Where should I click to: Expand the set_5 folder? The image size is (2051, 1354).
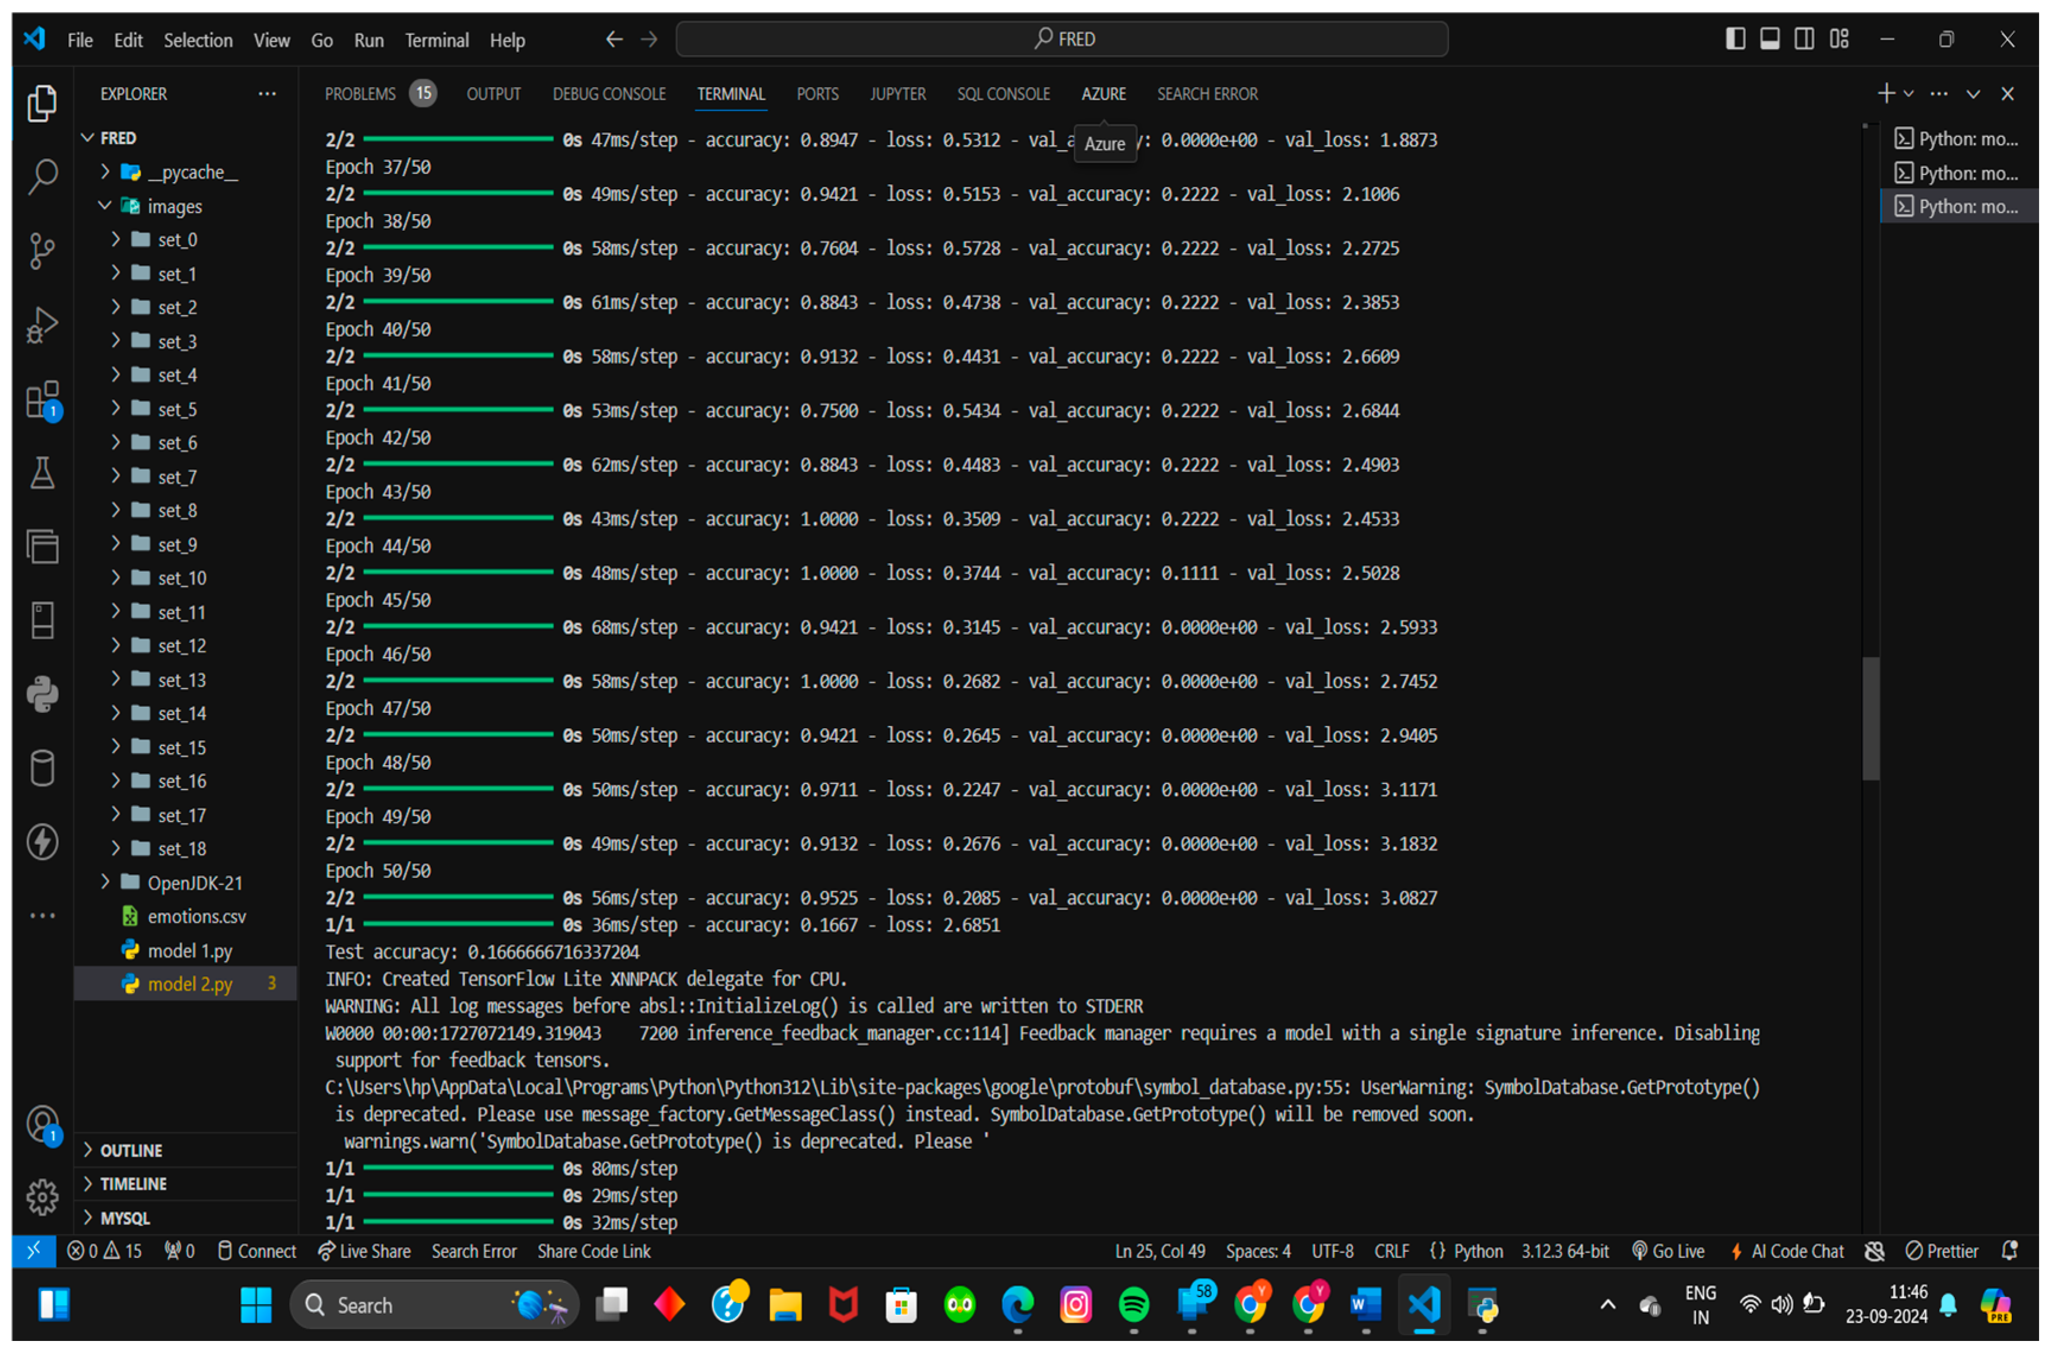(176, 409)
